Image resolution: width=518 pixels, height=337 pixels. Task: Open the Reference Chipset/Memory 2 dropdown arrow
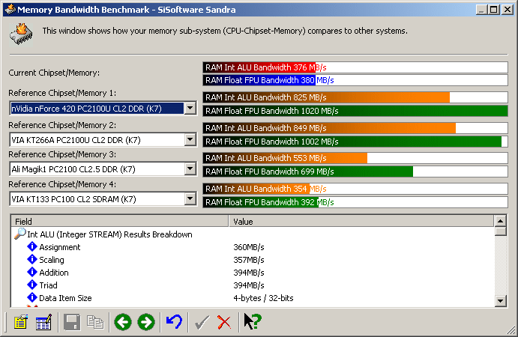click(190, 140)
